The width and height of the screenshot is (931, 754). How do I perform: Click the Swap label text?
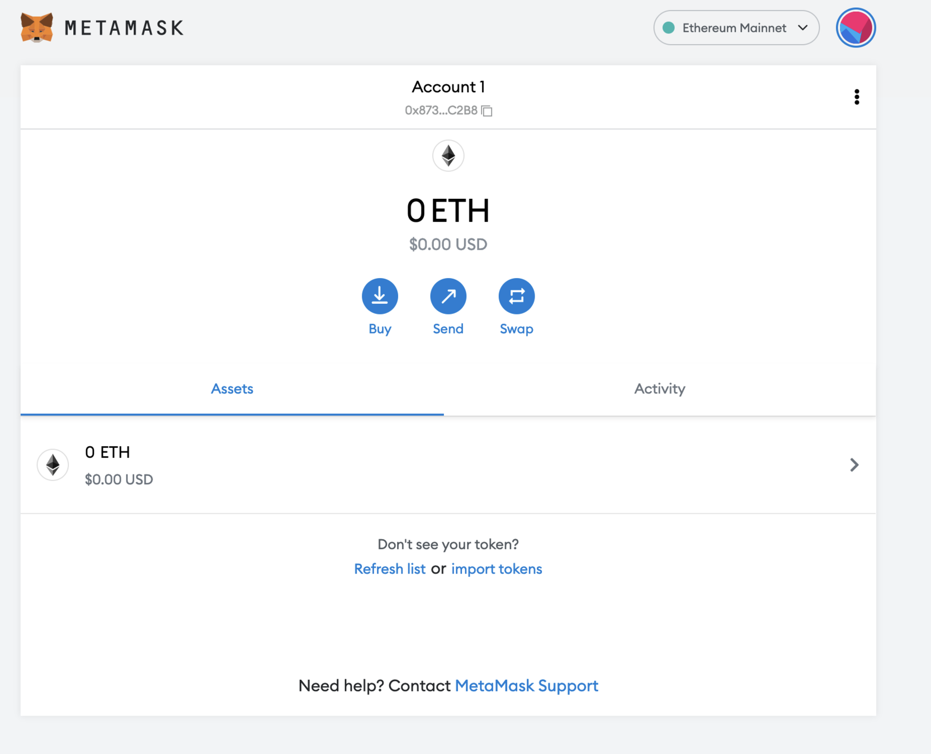point(517,329)
